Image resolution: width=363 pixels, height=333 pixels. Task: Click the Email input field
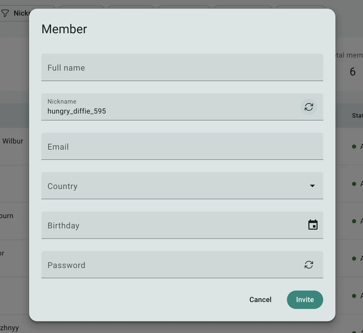[182, 147]
